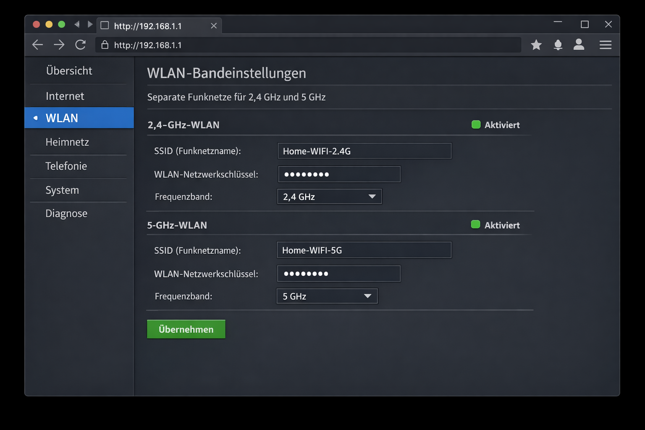Open the Diagnose section
This screenshot has width=645, height=430.
click(x=66, y=213)
